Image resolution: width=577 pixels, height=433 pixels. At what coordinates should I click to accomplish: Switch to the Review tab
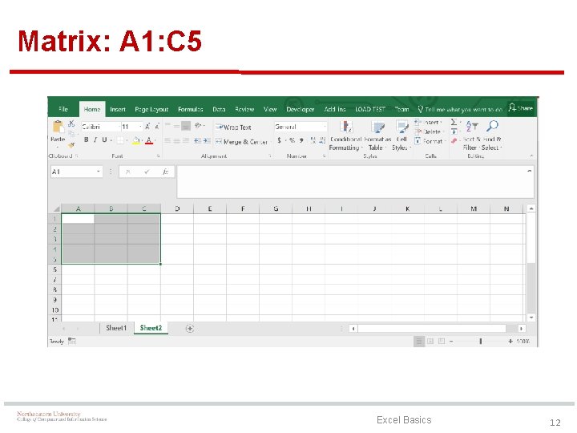tap(244, 109)
